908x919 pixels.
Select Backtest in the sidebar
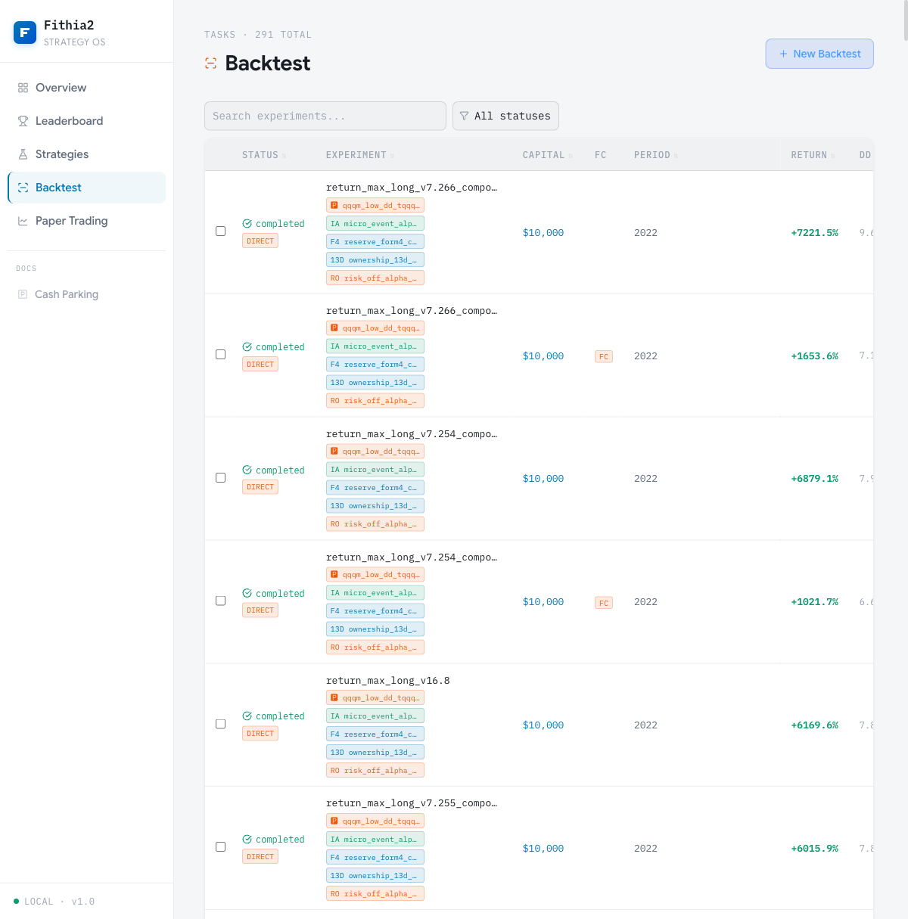pos(86,188)
